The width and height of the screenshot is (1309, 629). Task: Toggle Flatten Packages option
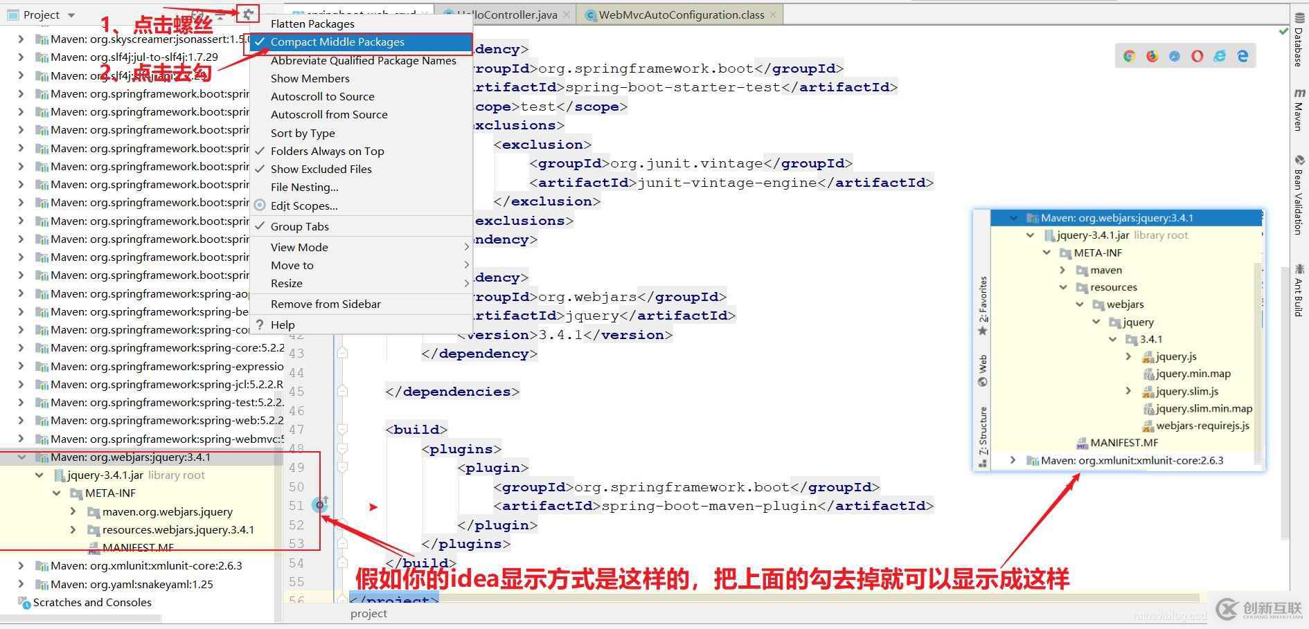[361, 24]
